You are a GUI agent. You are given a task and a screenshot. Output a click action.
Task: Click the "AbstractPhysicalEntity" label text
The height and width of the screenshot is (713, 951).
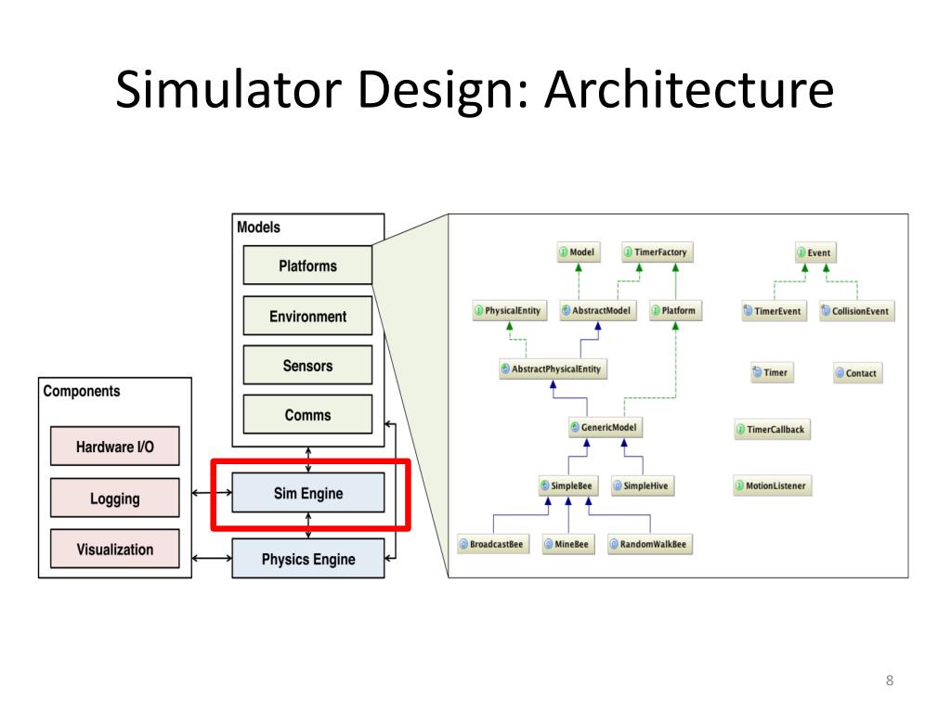coord(556,369)
